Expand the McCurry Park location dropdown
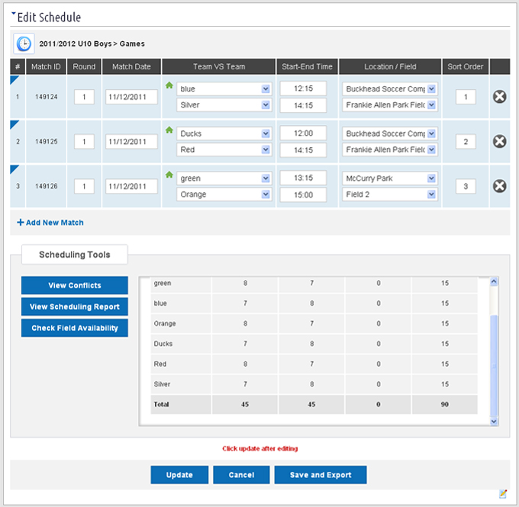Image resolution: width=519 pixels, height=507 pixels. 390,178
